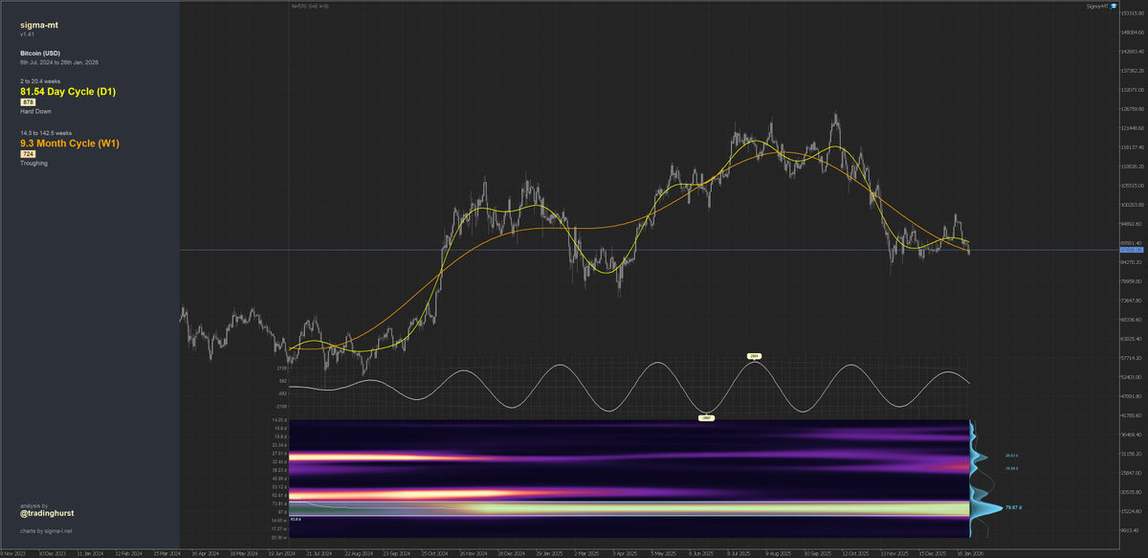Viewport: 1148px width, 558px height.
Task: Click the "6th Jul, 2024 to 26th Jan, 2026" date range
Action: tap(58, 62)
